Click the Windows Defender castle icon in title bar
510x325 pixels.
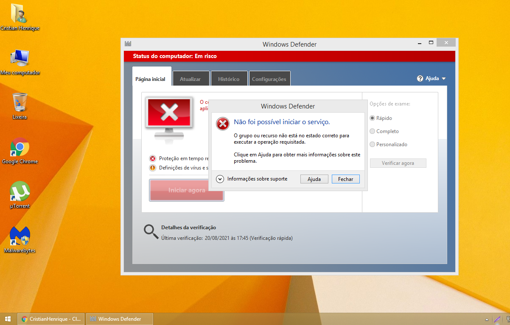(128, 44)
